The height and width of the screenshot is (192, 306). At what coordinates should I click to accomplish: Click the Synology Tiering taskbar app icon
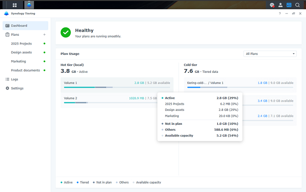point(29,5)
